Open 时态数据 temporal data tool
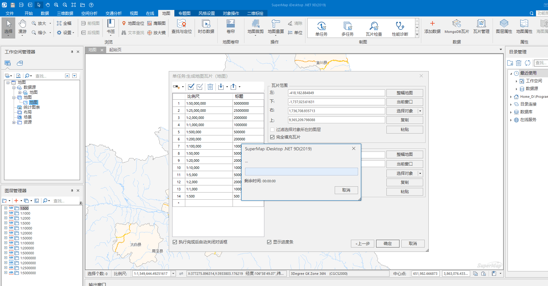This screenshot has width=548, height=286. [206, 27]
